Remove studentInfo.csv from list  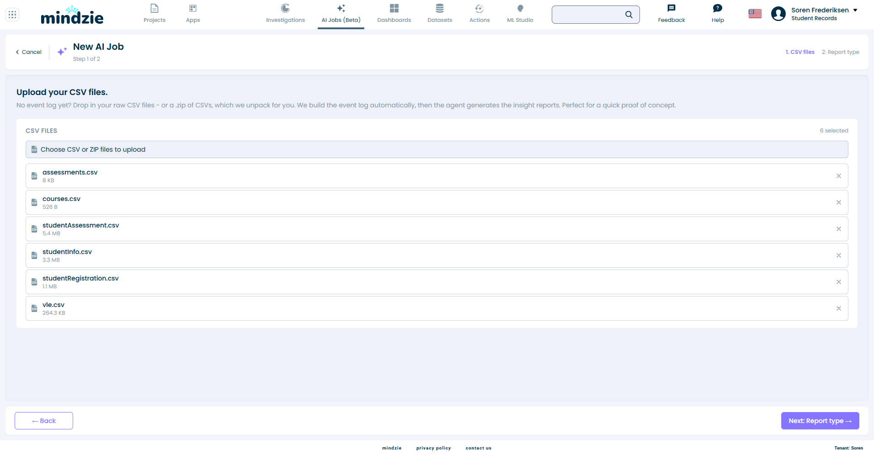[839, 255]
